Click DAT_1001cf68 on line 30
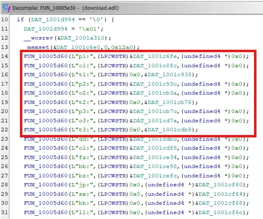 (221, 203)
